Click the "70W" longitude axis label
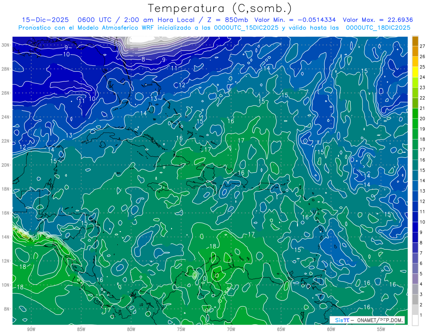Screen dimensions: 432x334 coord(231,329)
